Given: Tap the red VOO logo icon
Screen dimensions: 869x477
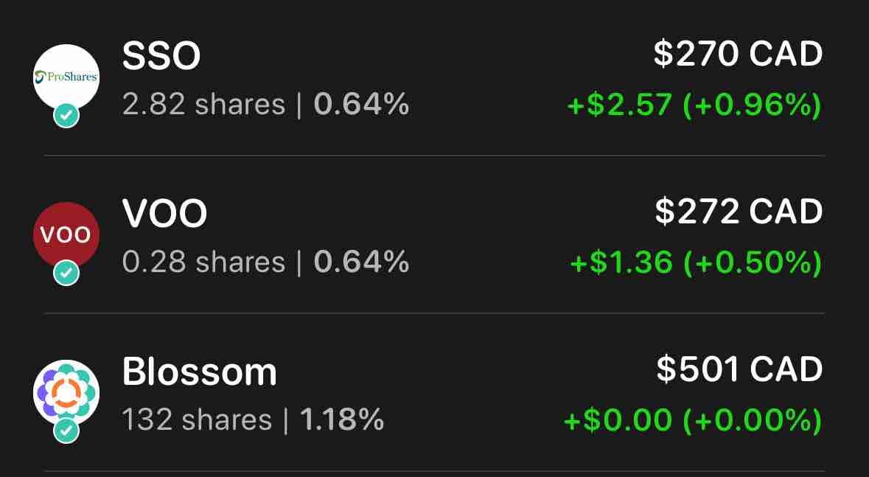Looking at the screenshot, I should coord(66,234).
